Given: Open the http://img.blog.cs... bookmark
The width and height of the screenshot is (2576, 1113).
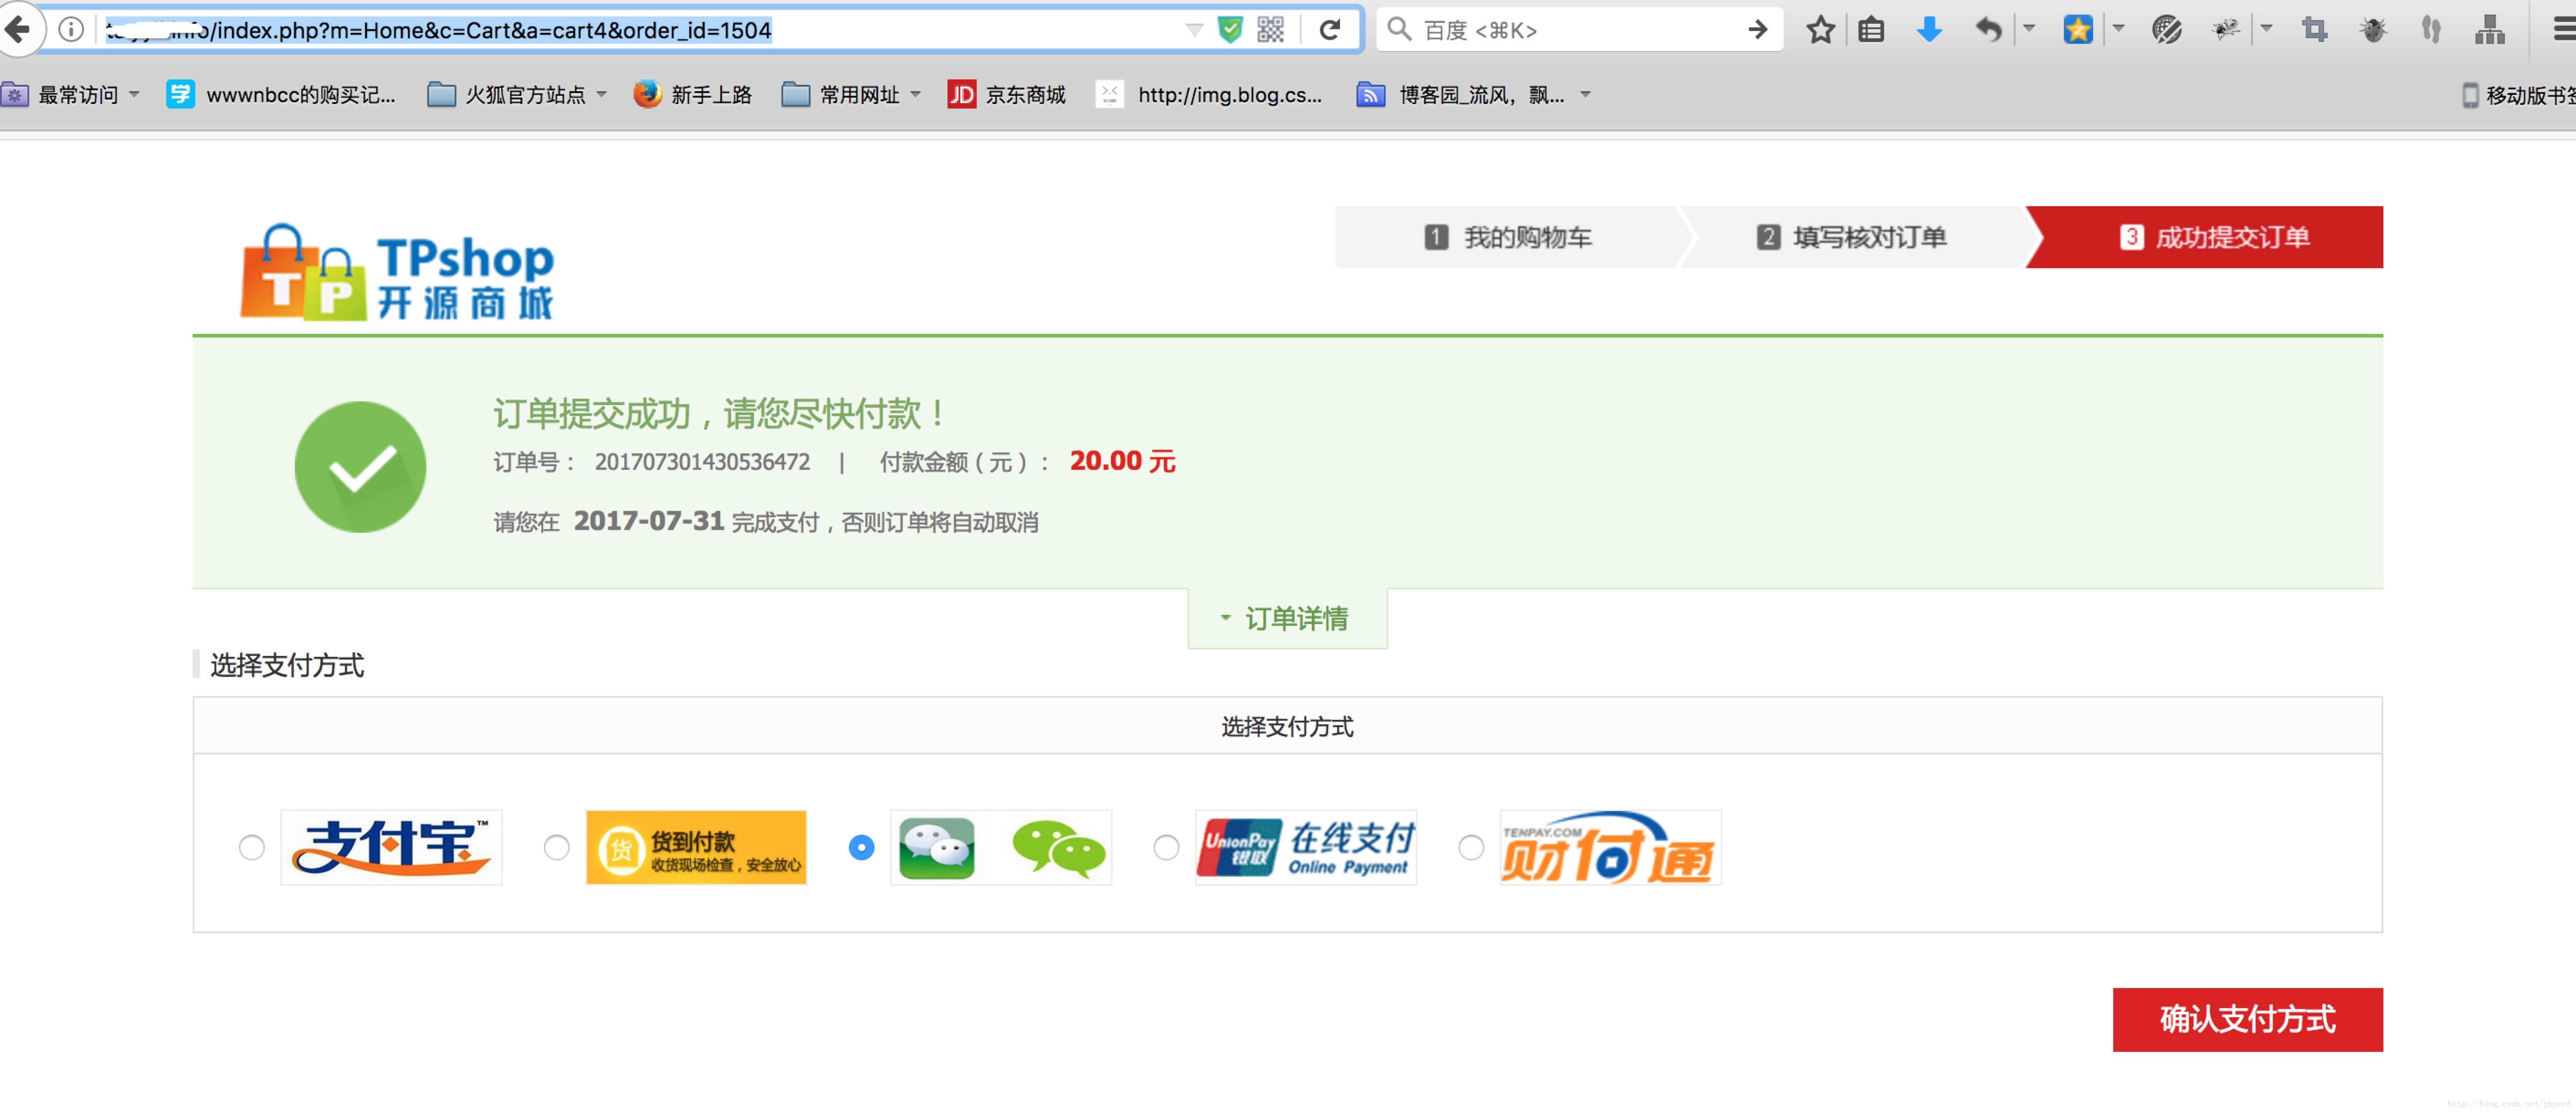Looking at the screenshot, I should click(x=1210, y=95).
